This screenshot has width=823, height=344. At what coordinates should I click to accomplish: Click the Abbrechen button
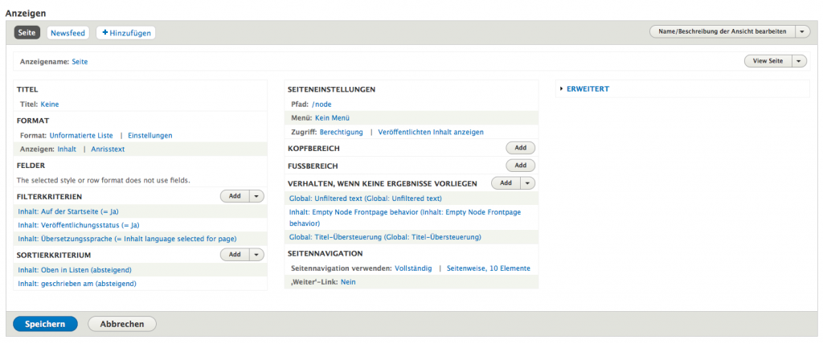[122, 324]
